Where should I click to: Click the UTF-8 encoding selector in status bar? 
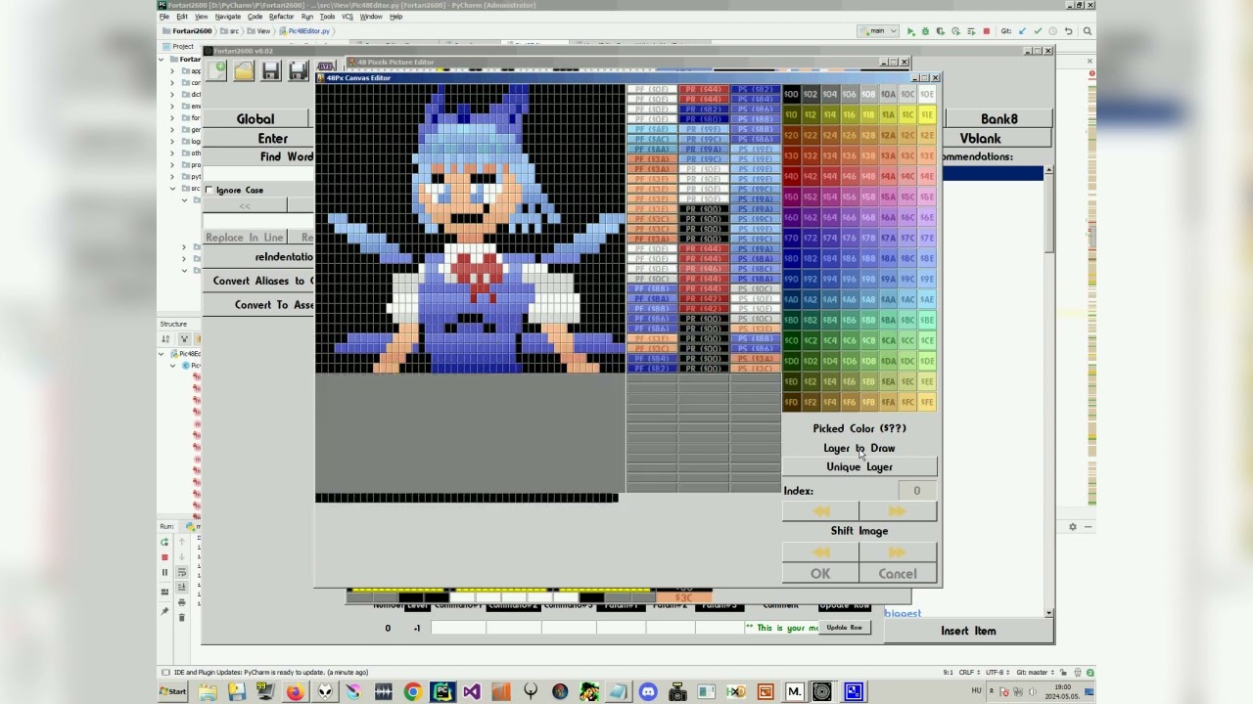pyautogui.click(x=997, y=673)
